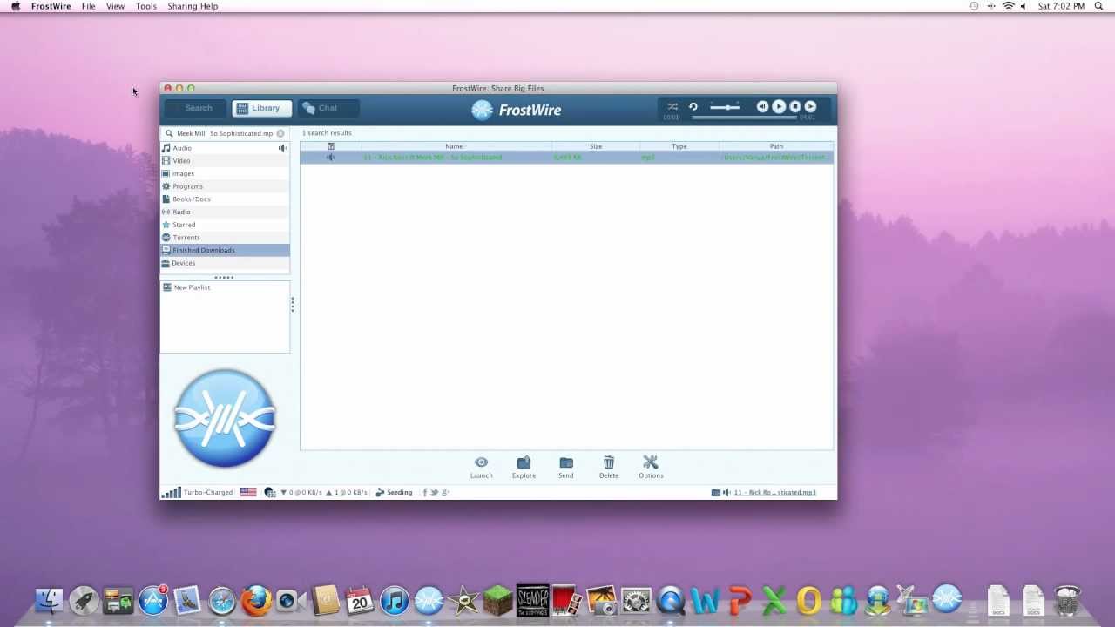Click the Turbo-Charged signal bars icon
Viewport: 1115px width, 627px height.
[172, 492]
